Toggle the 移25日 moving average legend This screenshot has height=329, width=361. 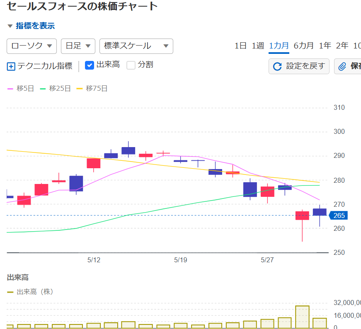point(55,88)
